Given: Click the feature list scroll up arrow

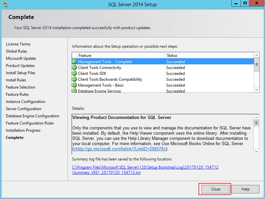Looking at the screenshot, I should point(257,55).
